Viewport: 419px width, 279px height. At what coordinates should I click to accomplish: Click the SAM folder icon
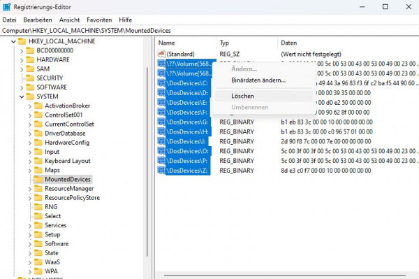point(30,69)
